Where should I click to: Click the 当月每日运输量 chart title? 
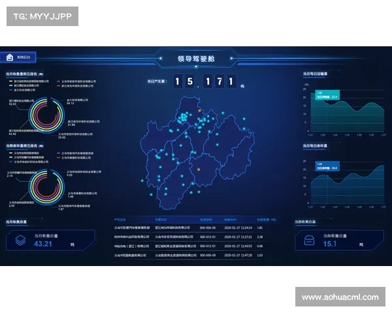(315, 74)
